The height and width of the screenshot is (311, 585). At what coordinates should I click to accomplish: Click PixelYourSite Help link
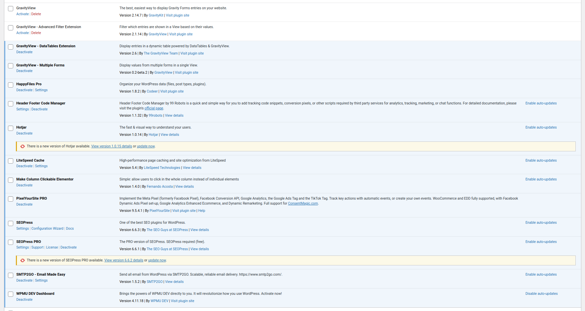click(x=202, y=211)
